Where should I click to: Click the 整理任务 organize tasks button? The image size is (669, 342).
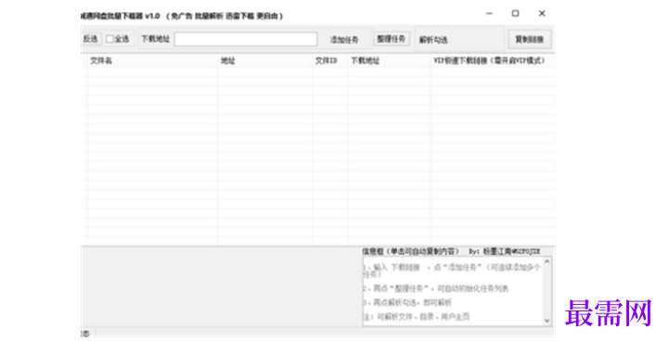point(392,39)
